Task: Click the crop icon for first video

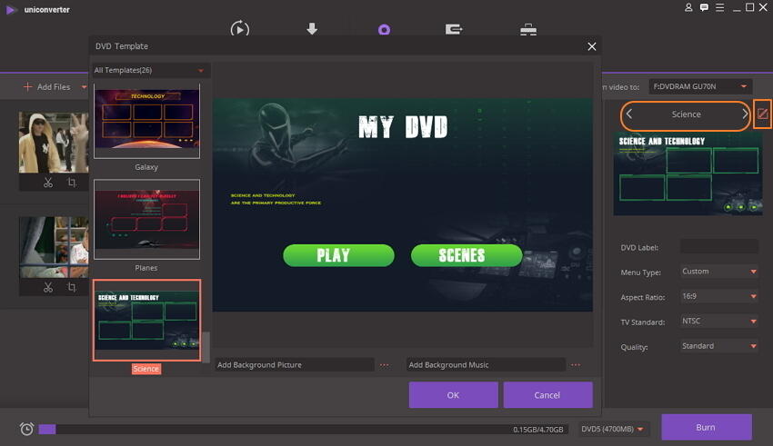Action: (72, 183)
